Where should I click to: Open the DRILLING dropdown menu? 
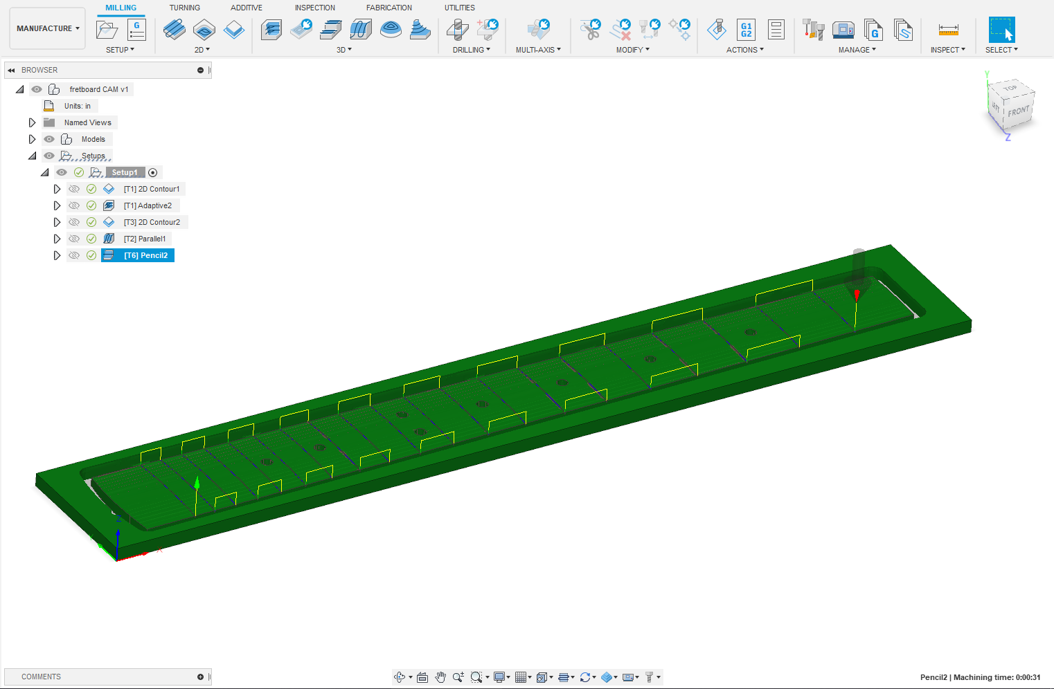coord(472,50)
